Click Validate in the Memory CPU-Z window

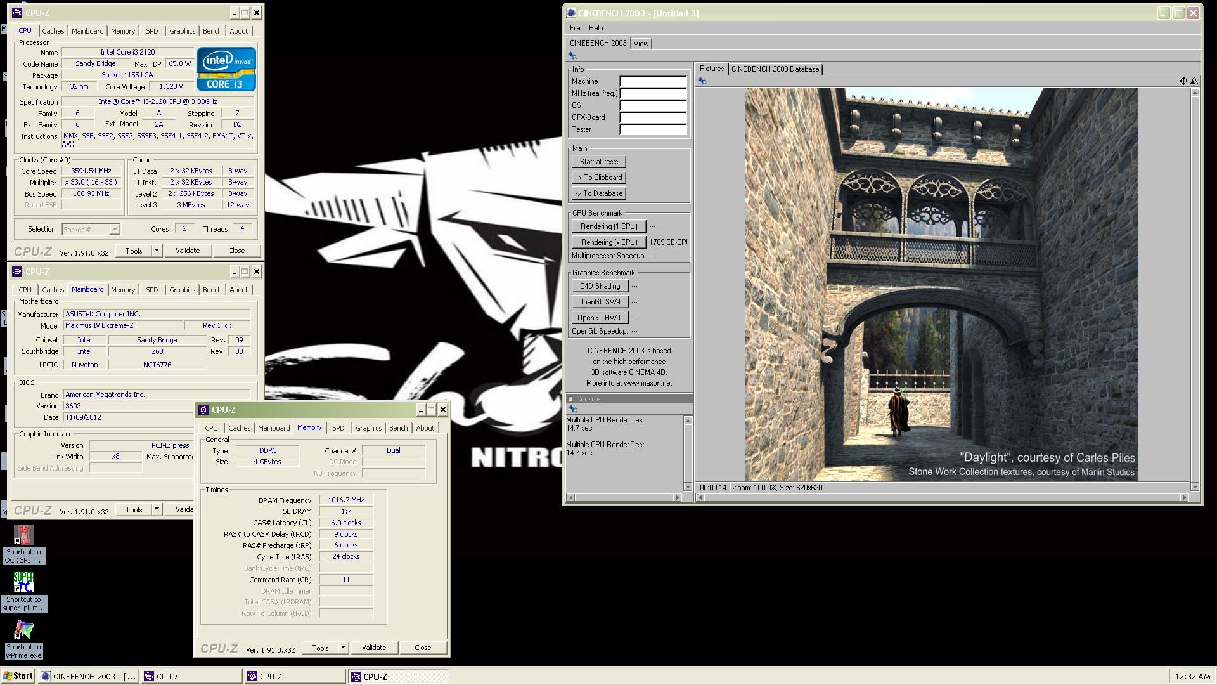pyautogui.click(x=374, y=648)
